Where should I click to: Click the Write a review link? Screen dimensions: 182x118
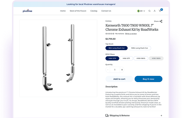pos(131,34)
